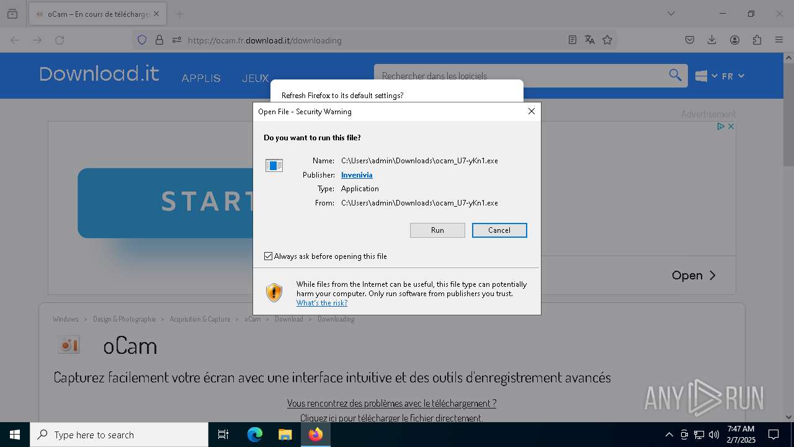The width and height of the screenshot is (794, 447).
Task: Click the Run button in the security warning
Action: pos(437,230)
